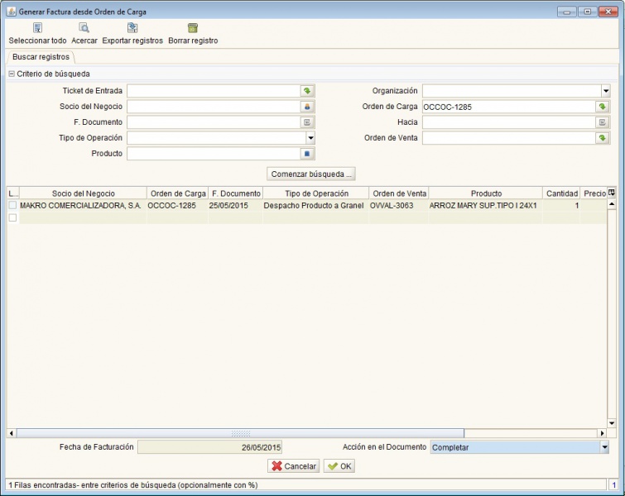Viewport: 625px width, 496px height.
Task: Click the Ticket de Entrada input field
Action: click(214, 91)
